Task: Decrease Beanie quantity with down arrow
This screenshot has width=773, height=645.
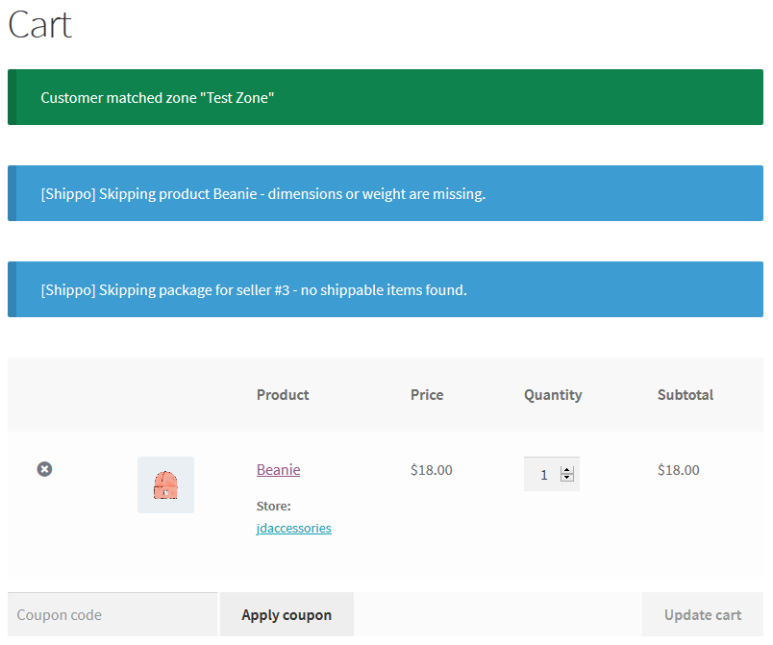Action: [x=567, y=478]
